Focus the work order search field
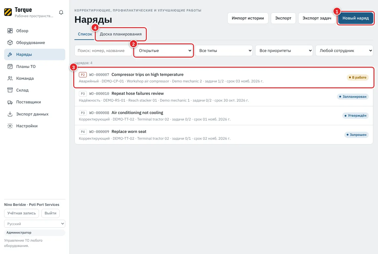This screenshot has height=254, width=378. [103, 51]
